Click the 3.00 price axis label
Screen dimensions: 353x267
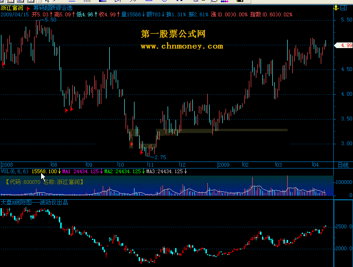pyautogui.click(x=346, y=143)
